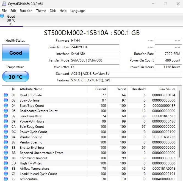183x181 pixels.
Task: Click the blue status icon beside Read Error Rate
Action: (x=6, y=95)
